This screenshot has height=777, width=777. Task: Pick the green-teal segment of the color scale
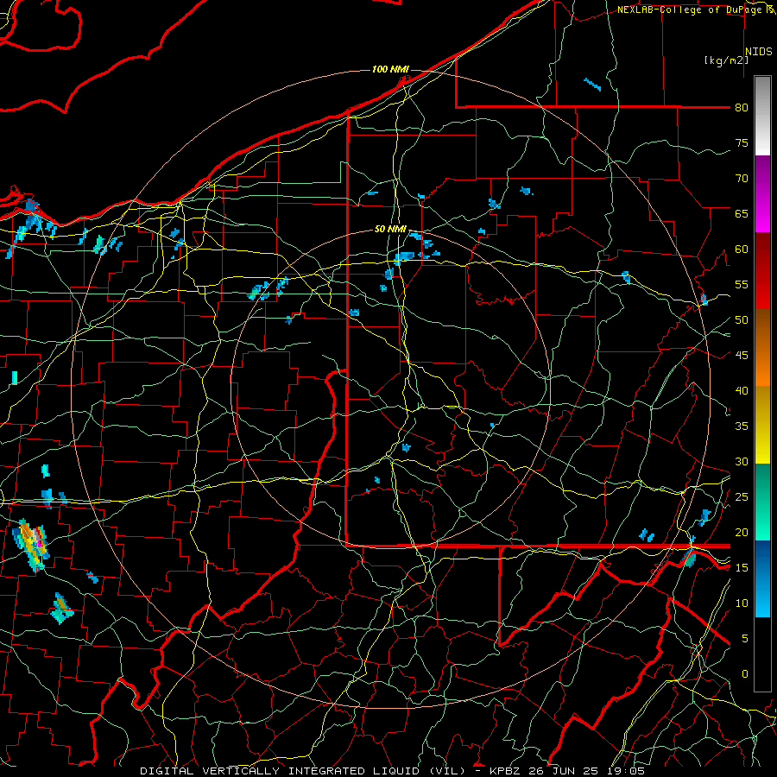(762, 502)
